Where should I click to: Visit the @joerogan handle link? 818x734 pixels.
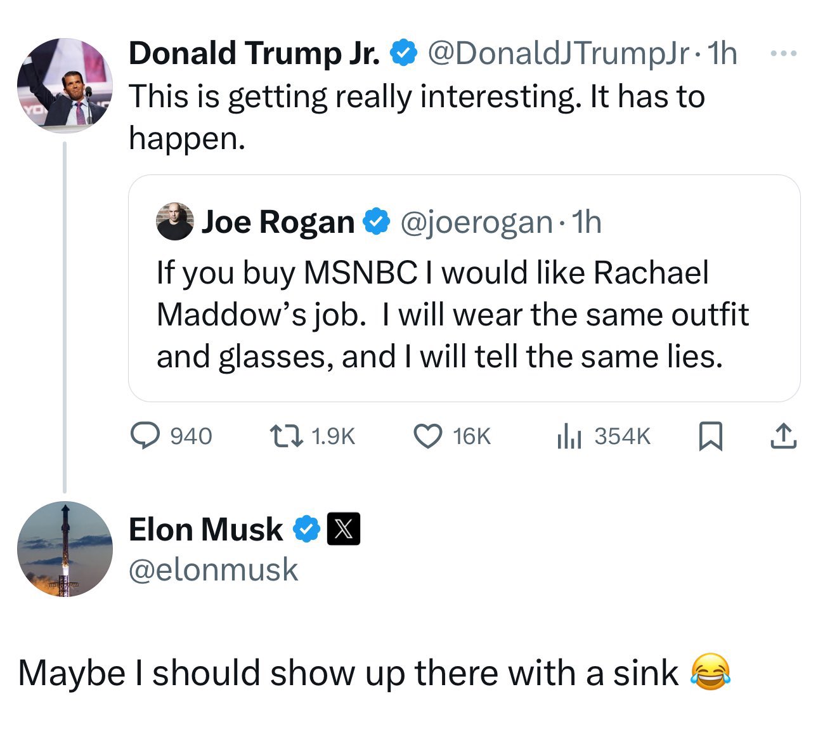(476, 222)
